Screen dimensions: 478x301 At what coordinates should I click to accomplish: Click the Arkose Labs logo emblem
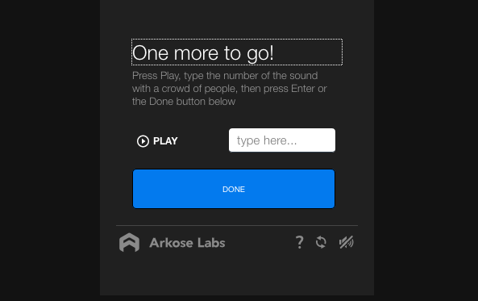(129, 243)
